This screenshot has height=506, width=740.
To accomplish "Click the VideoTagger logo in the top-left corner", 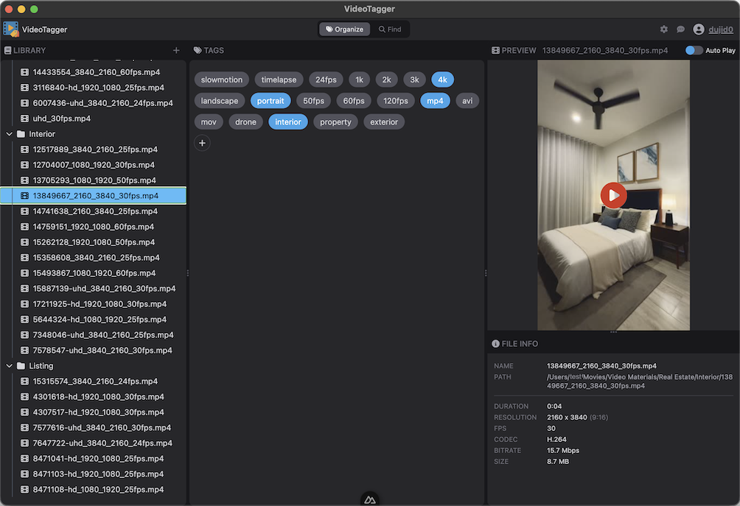I will 10,28.
